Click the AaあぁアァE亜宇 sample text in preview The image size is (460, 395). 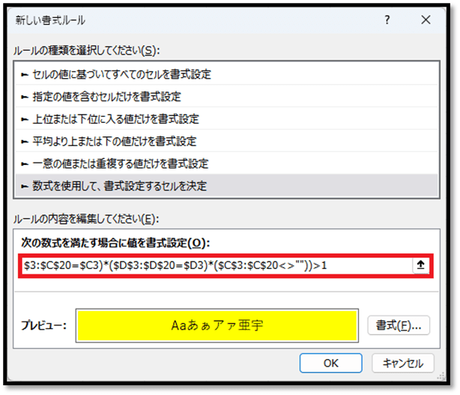coord(217,325)
